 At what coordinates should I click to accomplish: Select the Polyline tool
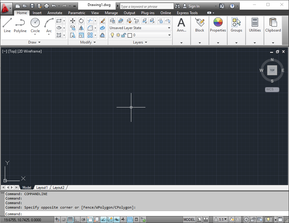point(20,26)
